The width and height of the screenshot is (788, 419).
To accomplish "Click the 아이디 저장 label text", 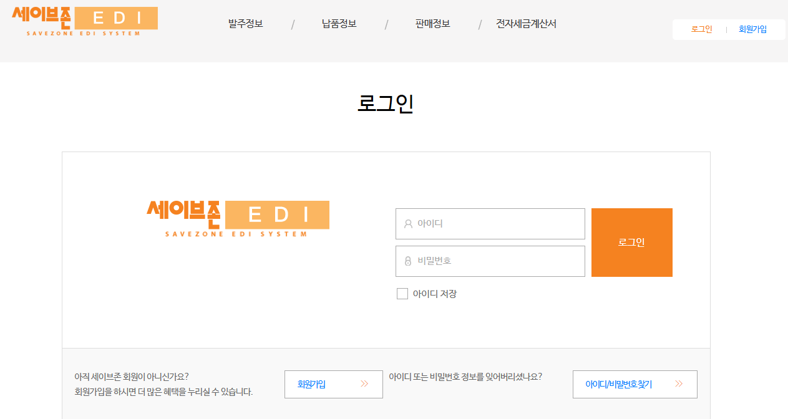I will tap(435, 294).
